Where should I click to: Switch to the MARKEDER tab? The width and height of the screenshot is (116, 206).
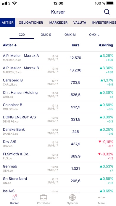click(x=58, y=22)
